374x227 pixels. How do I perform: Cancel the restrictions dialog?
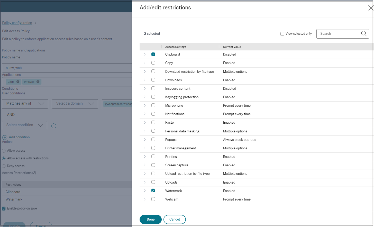[175, 219]
